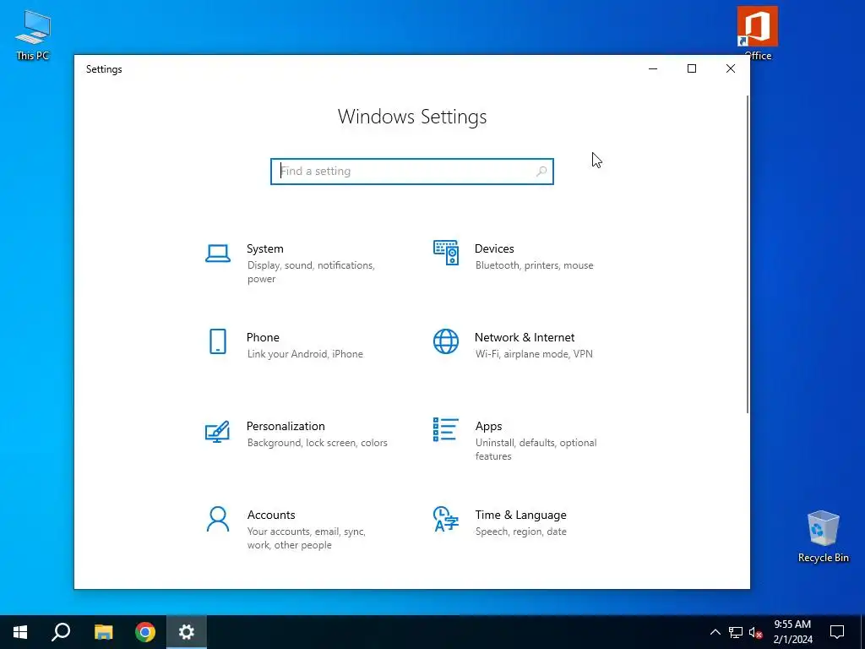Screen dimensions: 865x649
Task: Click the Personalization category title
Action: (x=286, y=426)
